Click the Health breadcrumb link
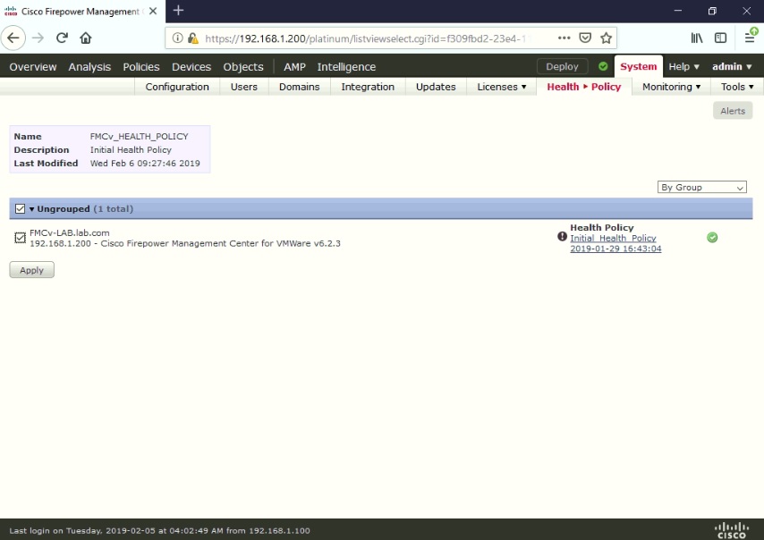This screenshot has width=764, height=540. (563, 87)
